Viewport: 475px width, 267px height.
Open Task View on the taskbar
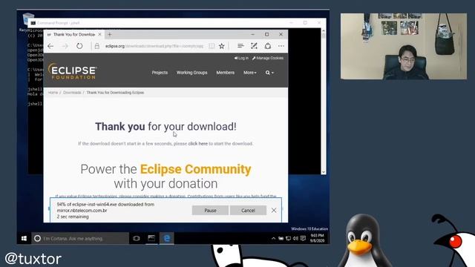137,239
